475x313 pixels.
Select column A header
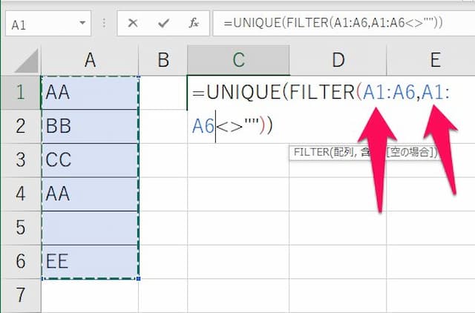click(x=90, y=61)
